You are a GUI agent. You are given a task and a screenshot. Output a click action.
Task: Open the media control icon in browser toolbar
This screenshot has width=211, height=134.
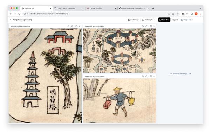pos(187,14)
